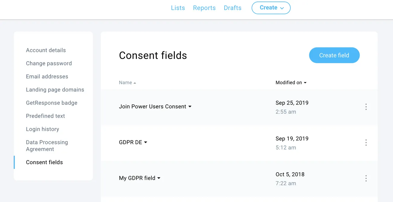Open Reports in top navigation
The width and height of the screenshot is (393, 202).
point(204,8)
